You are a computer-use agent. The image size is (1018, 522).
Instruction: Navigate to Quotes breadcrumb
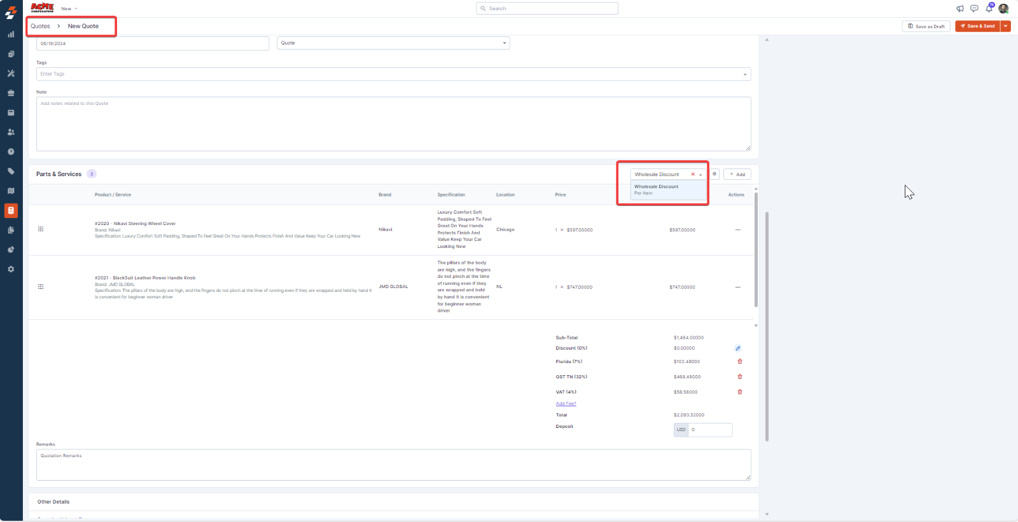tap(40, 26)
